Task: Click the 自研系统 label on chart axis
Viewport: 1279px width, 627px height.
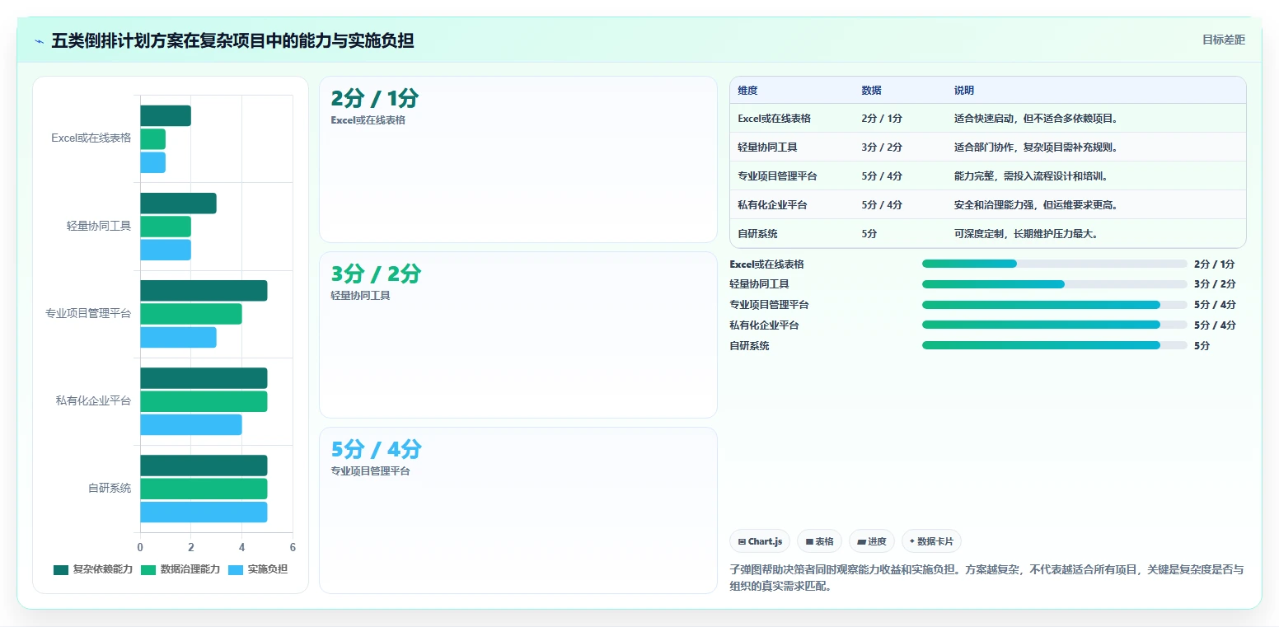Action: [x=110, y=489]
